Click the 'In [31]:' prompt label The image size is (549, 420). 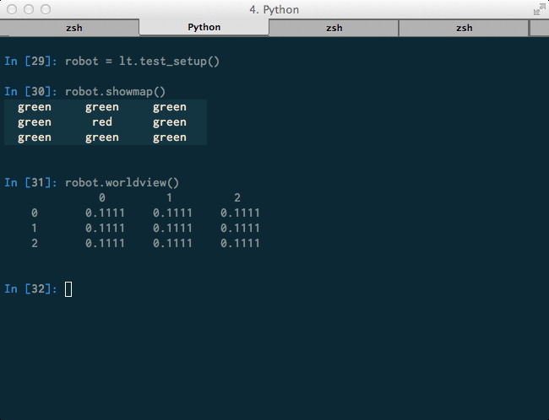(x=30, y=182)
